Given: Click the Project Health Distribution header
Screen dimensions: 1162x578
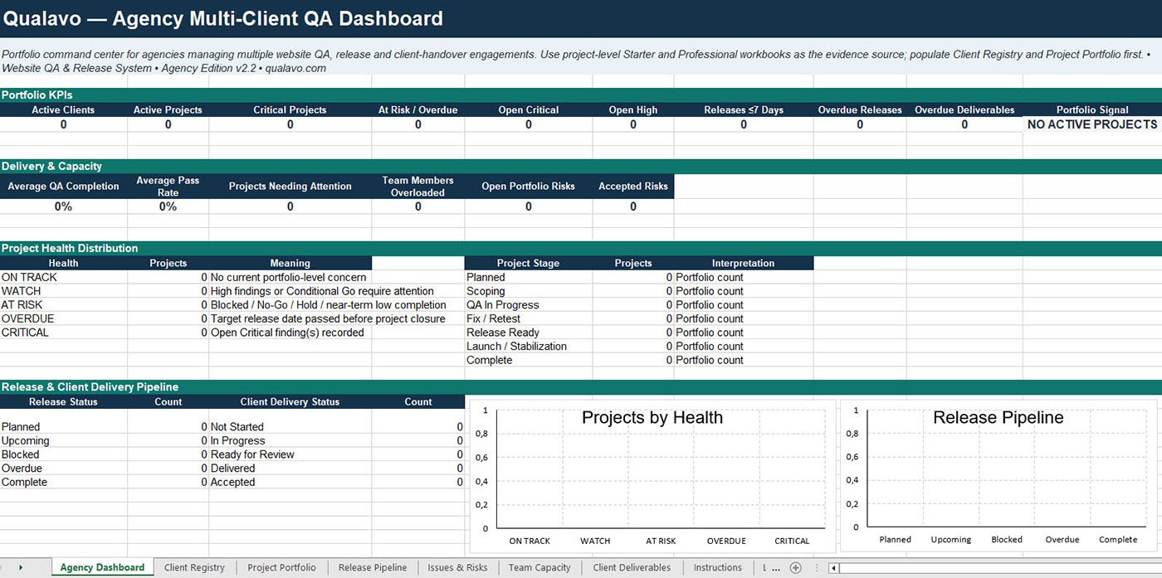Looking at the screenshot, I should (x=581, y=248).
